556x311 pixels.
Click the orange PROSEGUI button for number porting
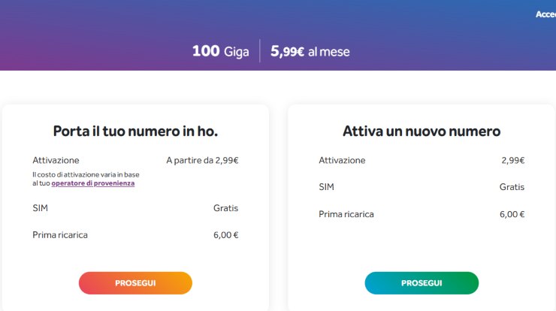[135, 283]
